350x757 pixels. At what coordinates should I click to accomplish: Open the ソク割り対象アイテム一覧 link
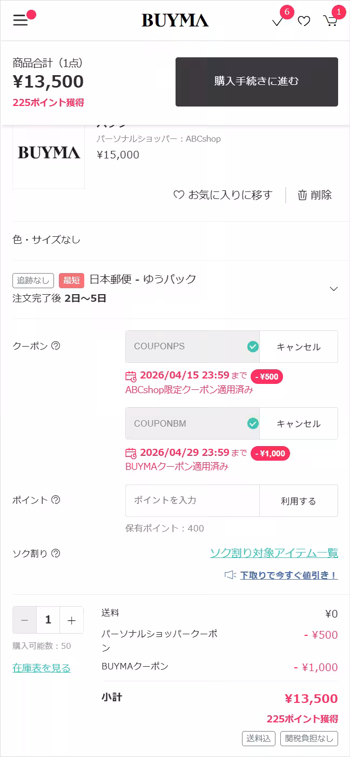pos(274,553)
